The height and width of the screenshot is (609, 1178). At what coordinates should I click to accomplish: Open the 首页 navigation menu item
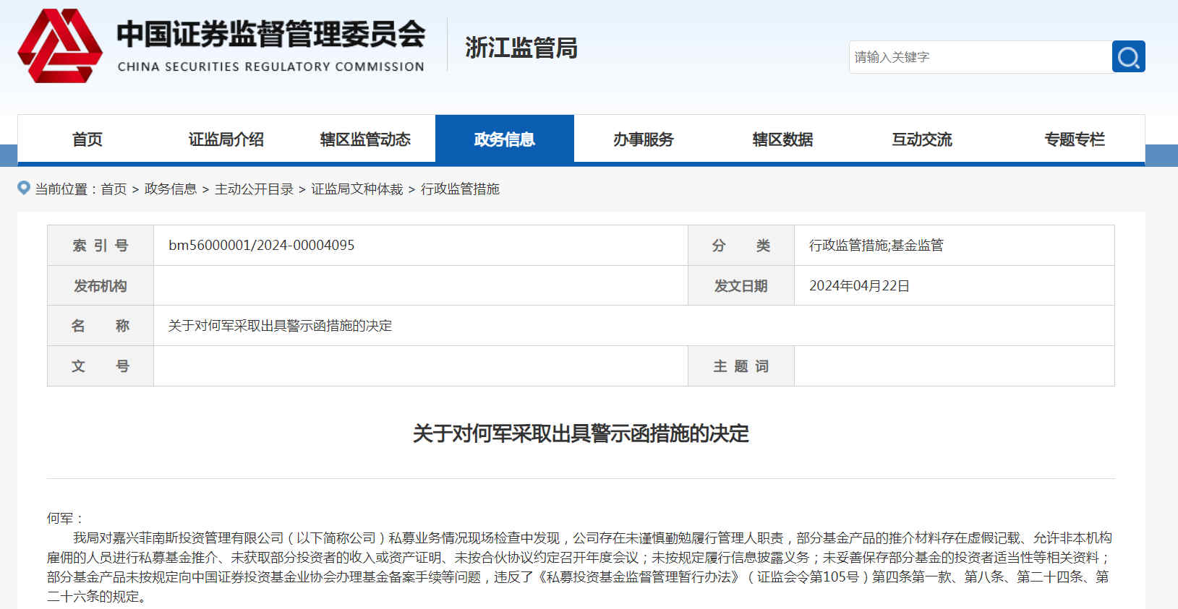(87, 139)
